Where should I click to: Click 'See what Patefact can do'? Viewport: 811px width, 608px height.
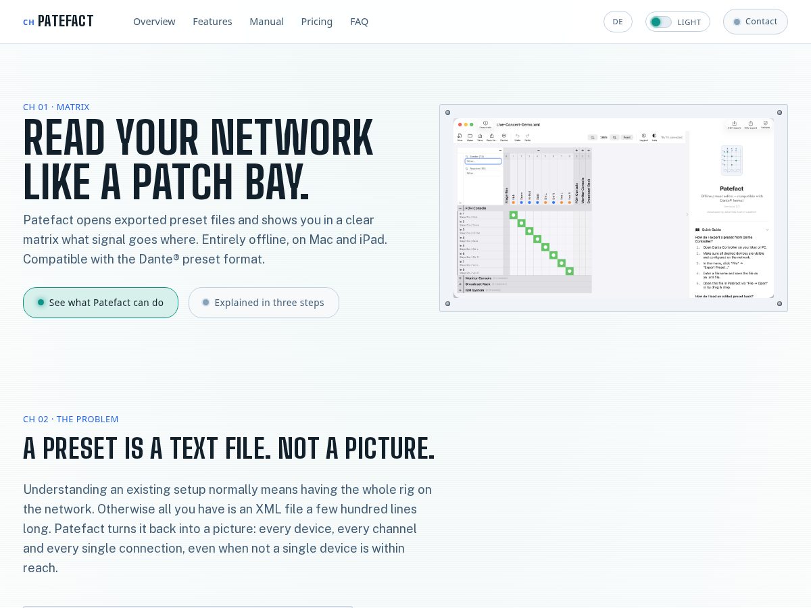point(101,303)
